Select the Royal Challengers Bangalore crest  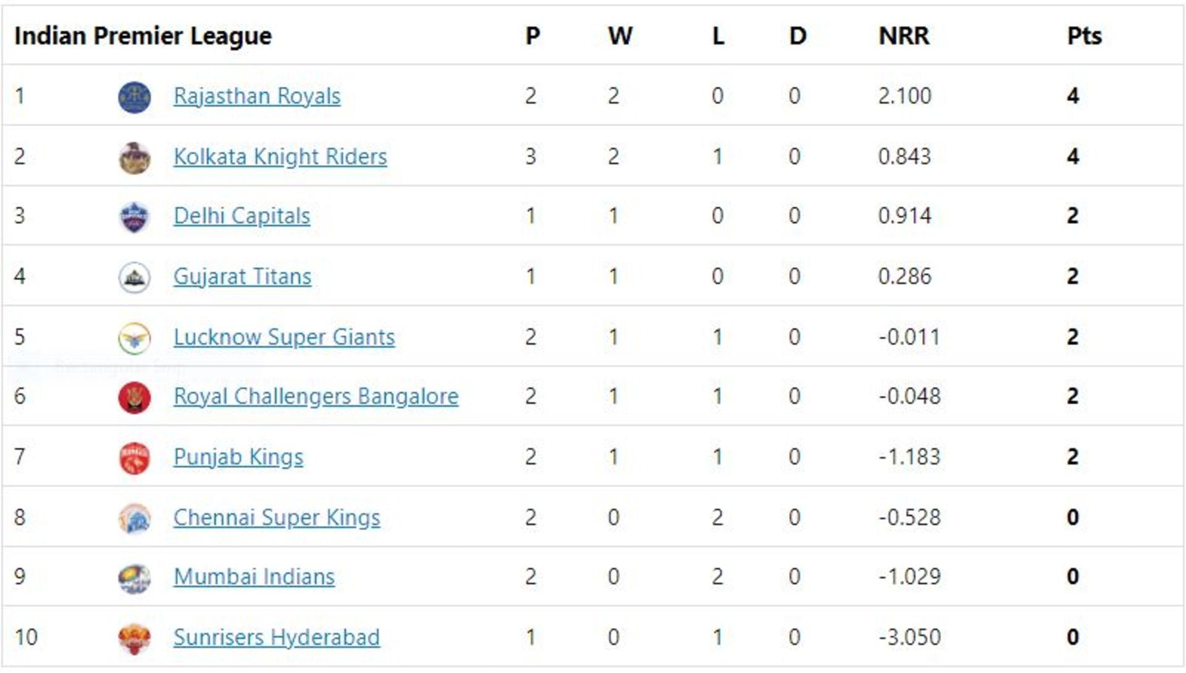(136, 396)
